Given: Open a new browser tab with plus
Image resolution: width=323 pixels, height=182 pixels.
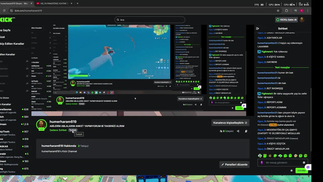Looking at the screenshot, I should (x=77, y=4).
